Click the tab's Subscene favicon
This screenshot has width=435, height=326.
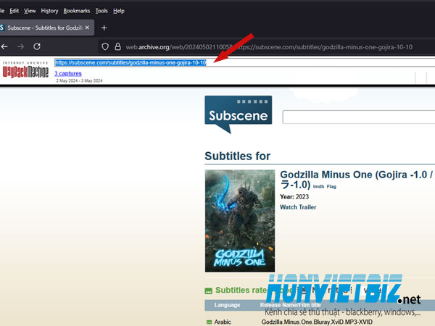2,28
